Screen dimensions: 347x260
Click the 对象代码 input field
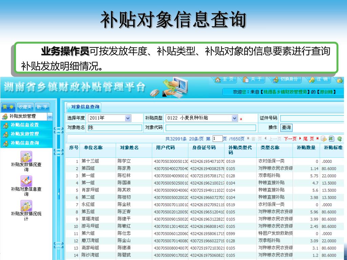[211, 128]
